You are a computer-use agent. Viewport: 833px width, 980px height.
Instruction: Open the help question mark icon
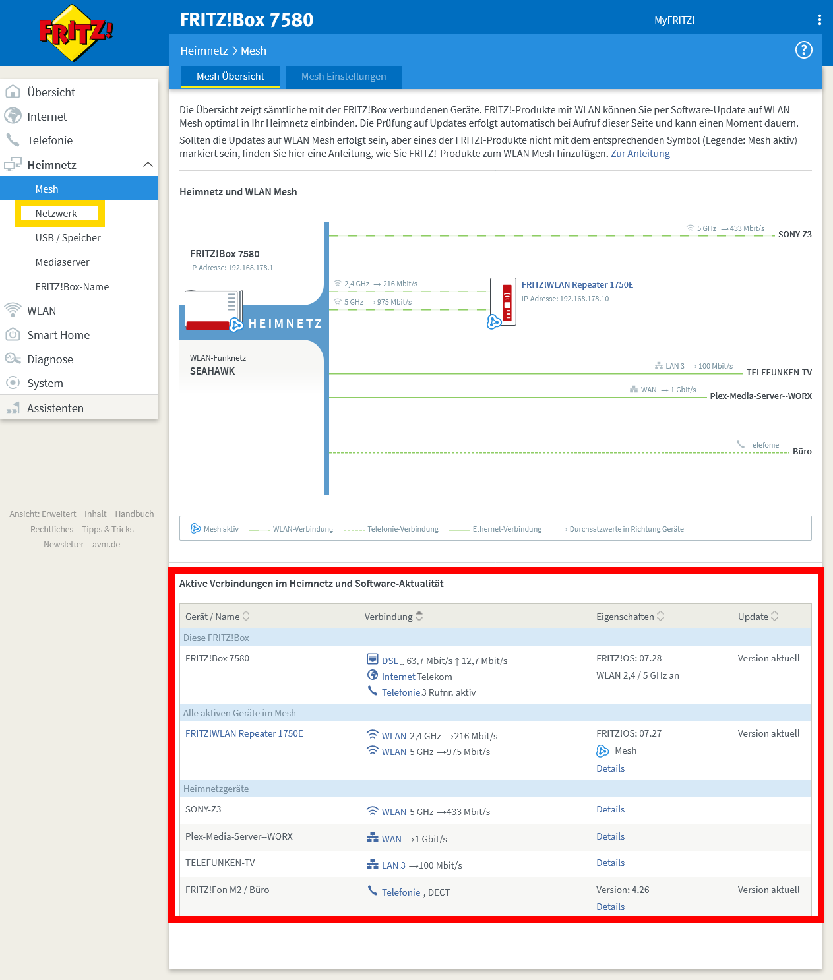pos(803,50)
